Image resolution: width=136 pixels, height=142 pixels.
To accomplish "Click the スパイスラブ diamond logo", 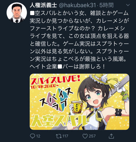I will coord(56,100).
